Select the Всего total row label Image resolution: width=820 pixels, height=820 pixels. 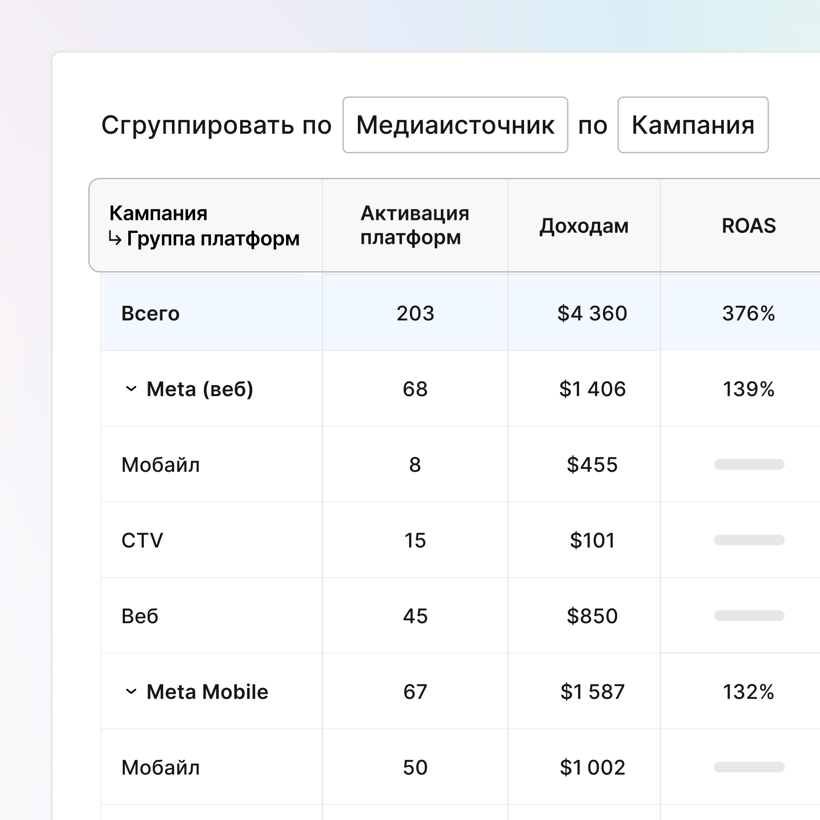(150, 313)
